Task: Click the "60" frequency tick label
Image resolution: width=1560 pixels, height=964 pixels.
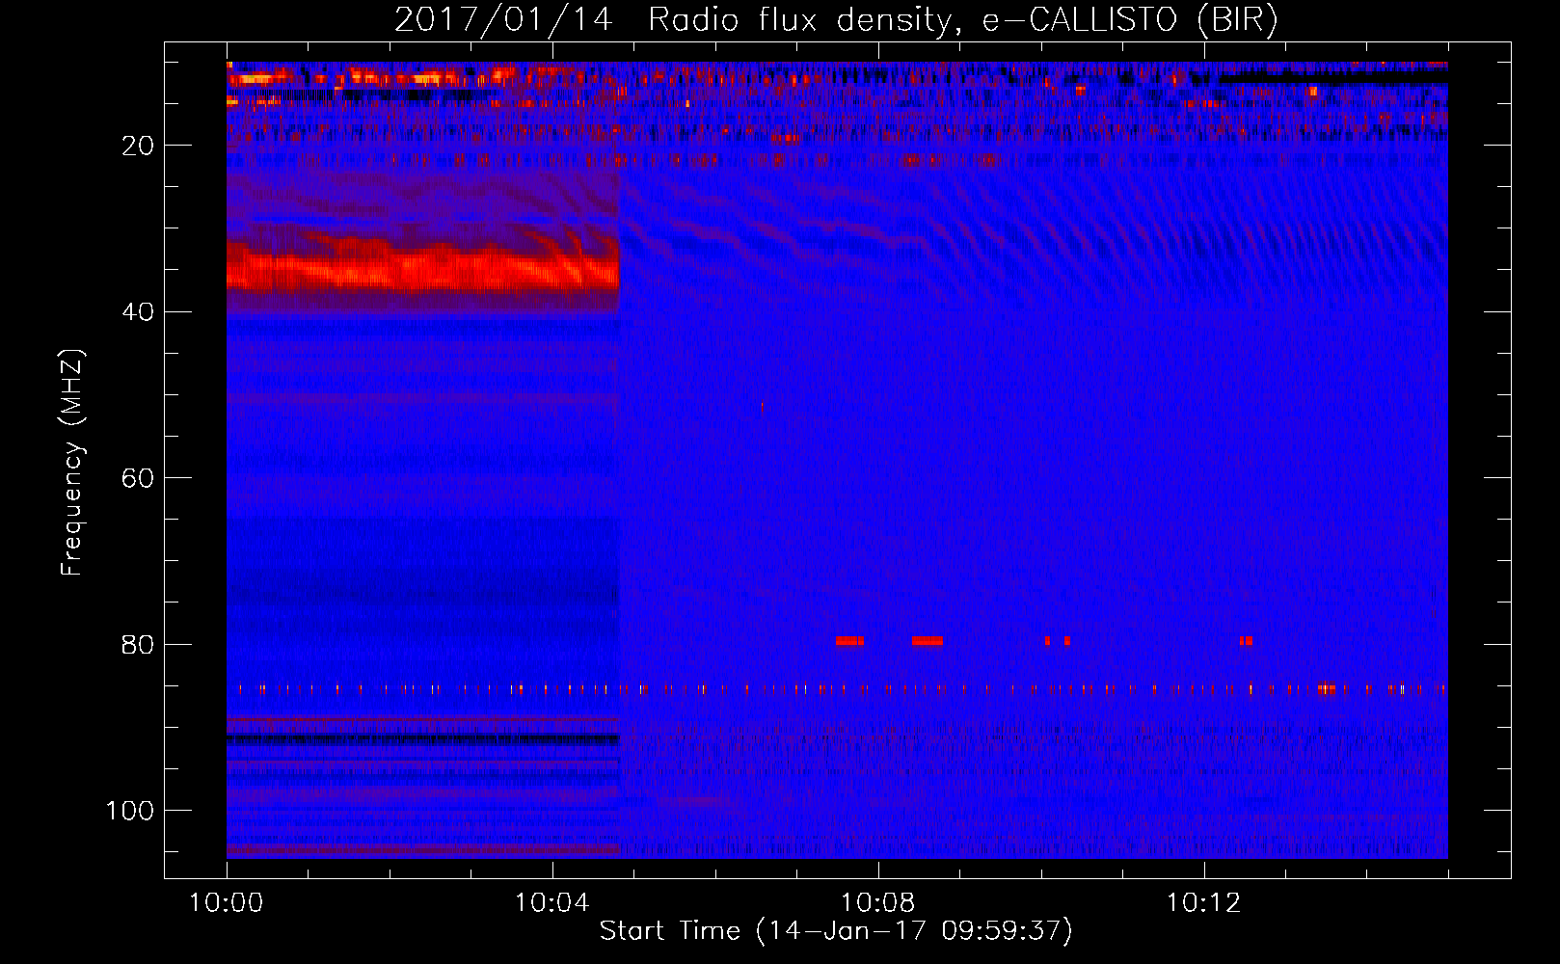Action: pos(138,478)
